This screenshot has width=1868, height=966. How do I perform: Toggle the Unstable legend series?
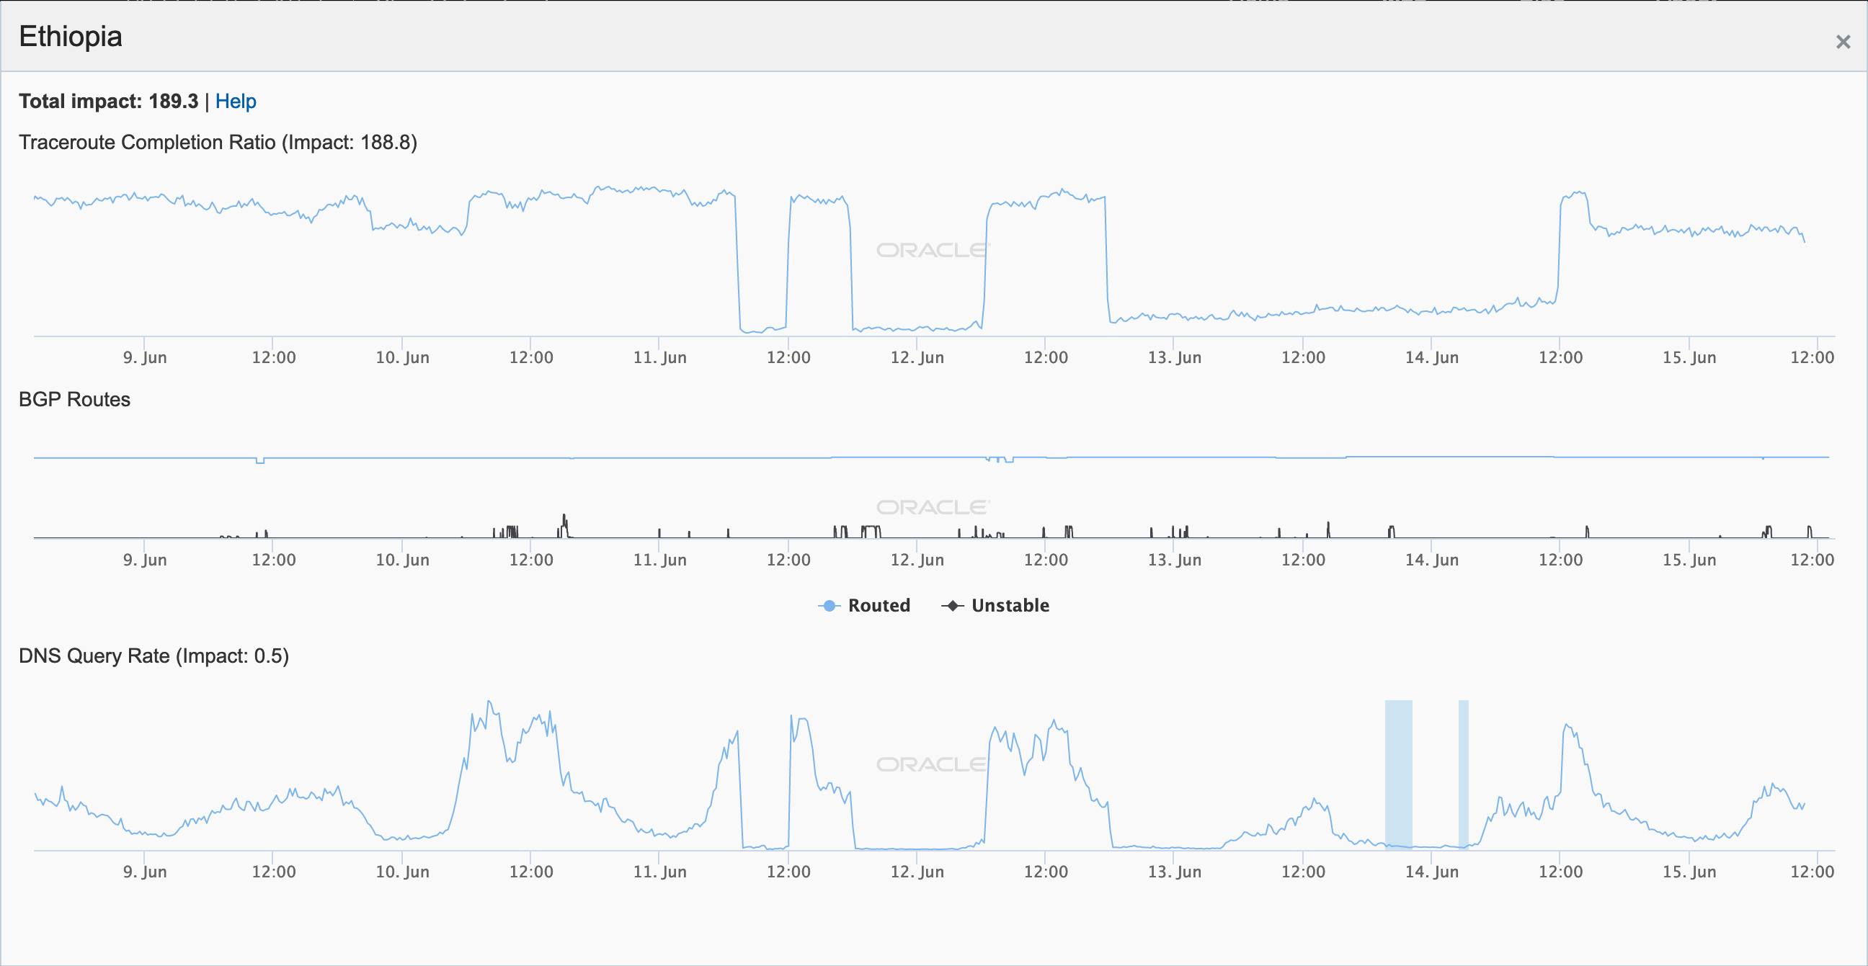coord(1010,605)
